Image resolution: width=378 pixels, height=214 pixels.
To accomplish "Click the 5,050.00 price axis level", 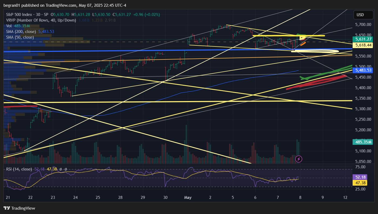I will click(363, 162).
